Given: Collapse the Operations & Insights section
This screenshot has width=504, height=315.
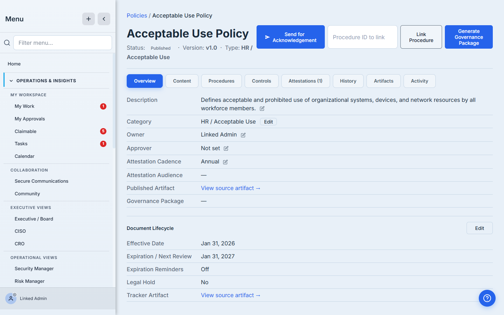Looking at the screenshot, I should pos(57,80).
